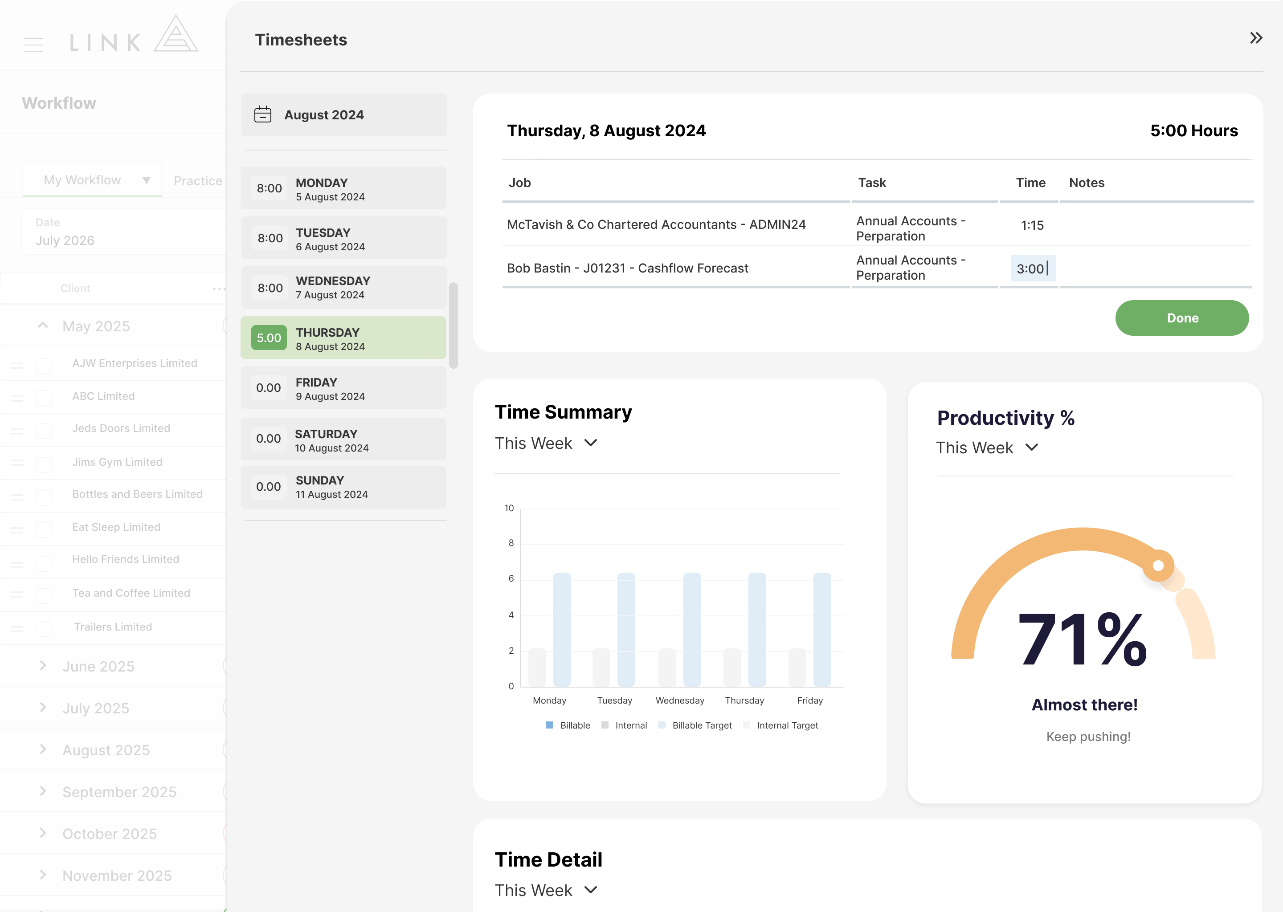Expand the September 2025 group
The width and height of the screenshot is (1283, 912).
(x=43, y=791)
